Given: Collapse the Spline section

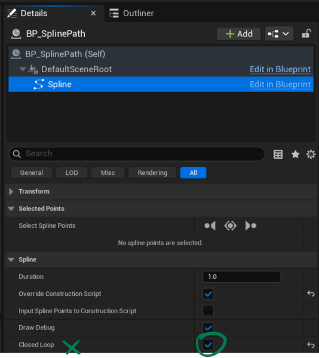Looking at the screenshot, I should [x=11, y=260].
